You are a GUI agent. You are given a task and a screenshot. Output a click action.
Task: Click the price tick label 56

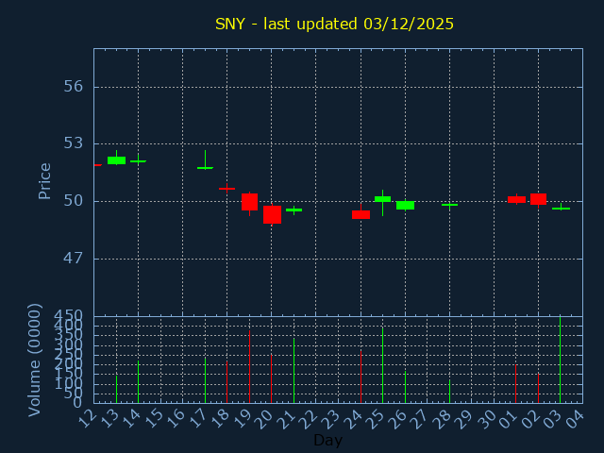click(74, 86)
